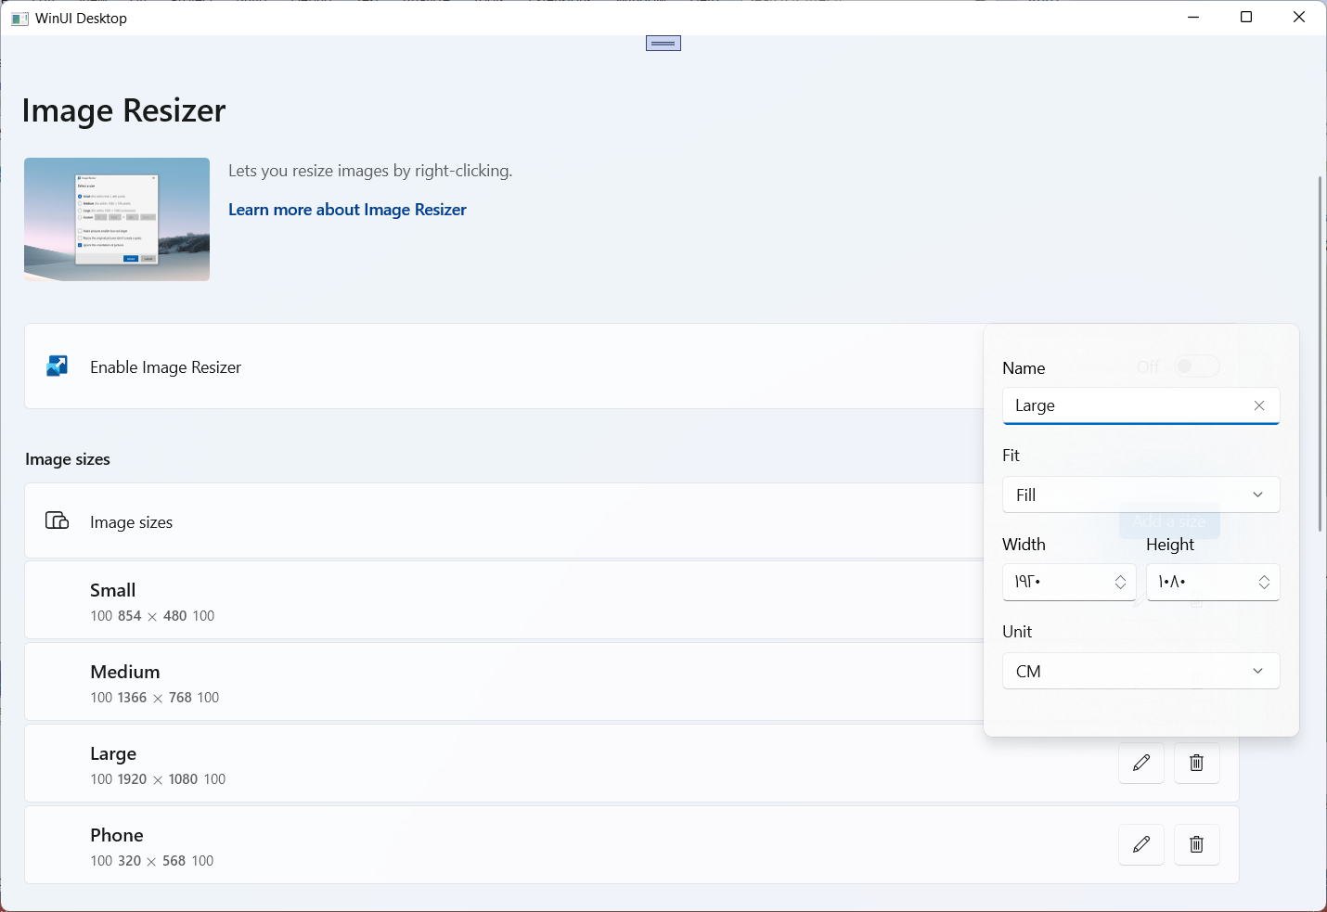Maximize the WinUI Desktop window
The height and width of the screenshot is (912, 1327).
click(1246, 18)
